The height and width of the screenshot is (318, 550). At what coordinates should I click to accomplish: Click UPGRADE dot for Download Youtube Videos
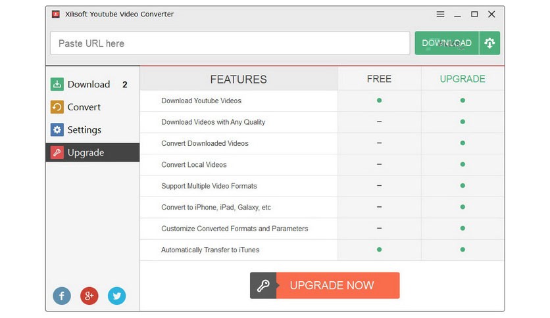click(463, 101)
